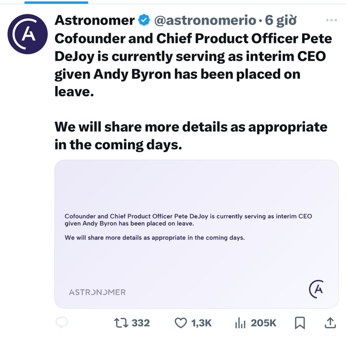View analytics via the bar chart icon

[x=240, y=323]
